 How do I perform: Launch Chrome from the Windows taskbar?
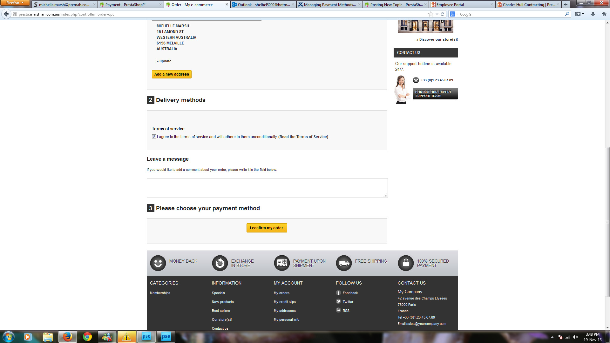tap(87, 337)
